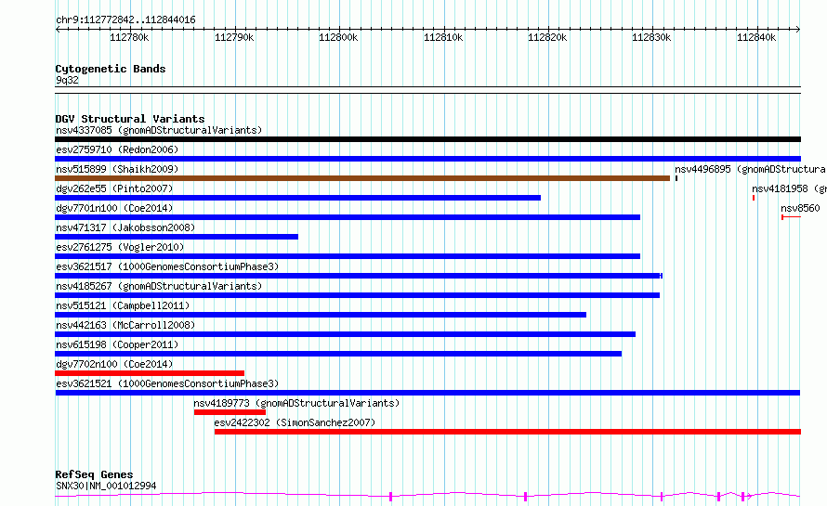Click the small red nsv4181958 variant marker
827x506 pixels.
[754, 198]
